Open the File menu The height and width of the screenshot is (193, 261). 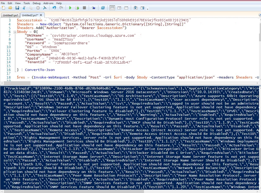(3, 3)
